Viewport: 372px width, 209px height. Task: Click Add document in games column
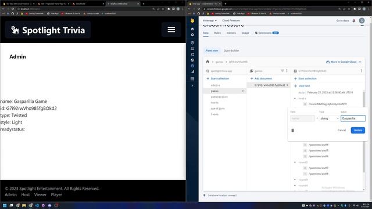point(261,78)
